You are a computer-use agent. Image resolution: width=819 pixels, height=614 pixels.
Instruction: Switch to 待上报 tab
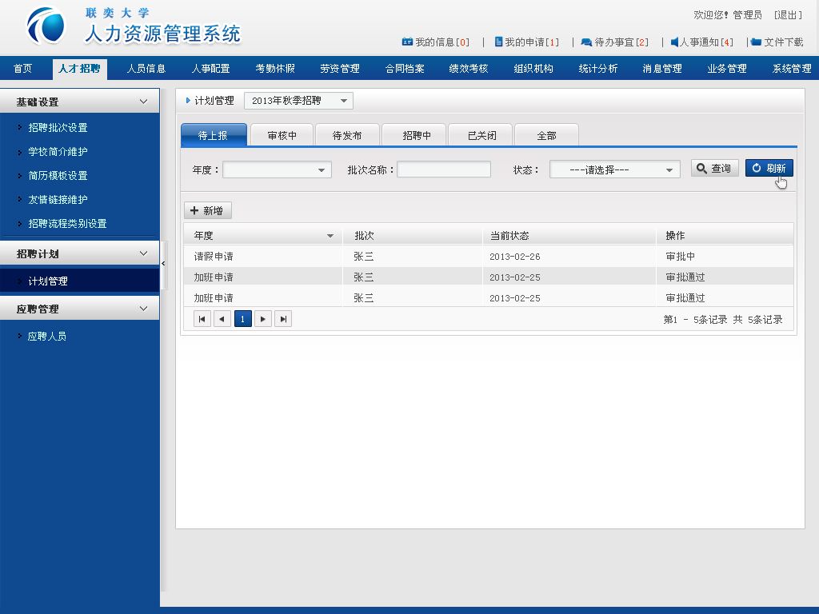pos(214,135)
